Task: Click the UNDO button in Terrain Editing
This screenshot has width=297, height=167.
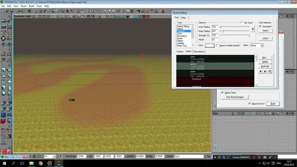Action: [x=265, y=39]
